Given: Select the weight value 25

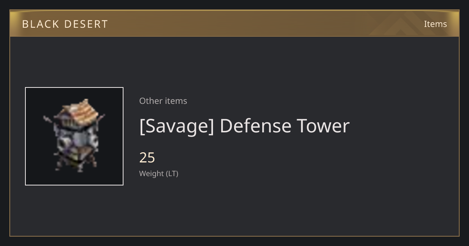Looking at the screenshot, I should coord(147,158).
